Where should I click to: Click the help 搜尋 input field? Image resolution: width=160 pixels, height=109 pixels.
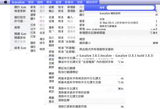130,7
